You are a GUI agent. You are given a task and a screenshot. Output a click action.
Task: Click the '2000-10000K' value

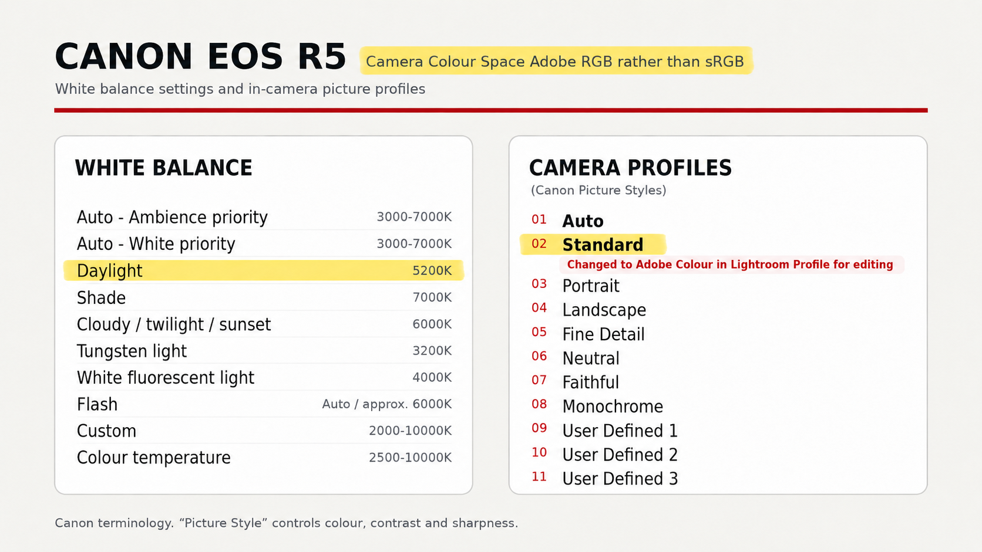click(x=410, y=431)
